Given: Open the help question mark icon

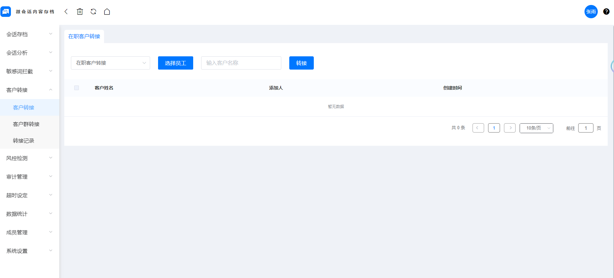Looking at the screenshot, I should point(606,12).
